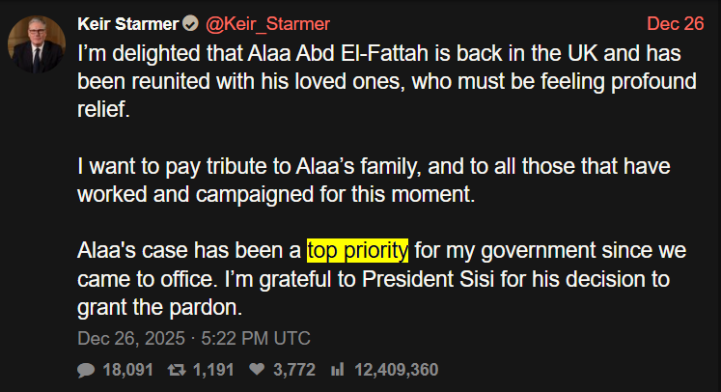Viewport: 721px width, 392px height.
Task: Click the views bar chart icon
Action: click(338, 370)
